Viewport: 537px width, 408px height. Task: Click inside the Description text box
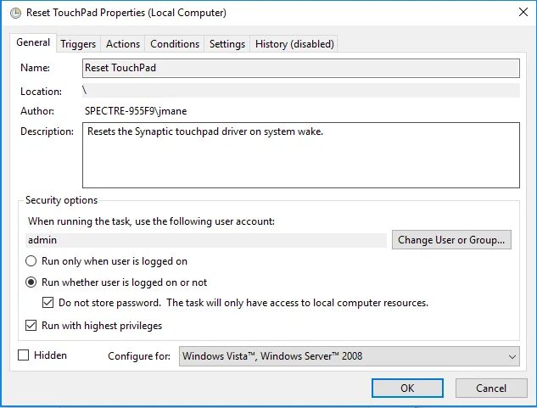[x=300, y=155]
